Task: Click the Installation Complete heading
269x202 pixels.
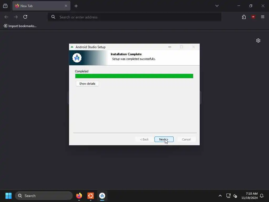Action: [126, 54]
